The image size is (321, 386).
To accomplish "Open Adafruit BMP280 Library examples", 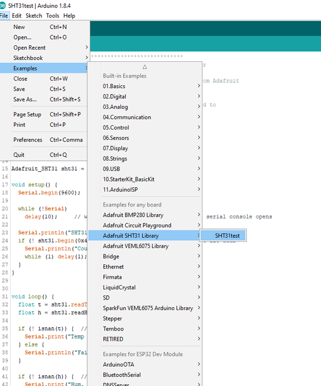I will tap(145, 215).
